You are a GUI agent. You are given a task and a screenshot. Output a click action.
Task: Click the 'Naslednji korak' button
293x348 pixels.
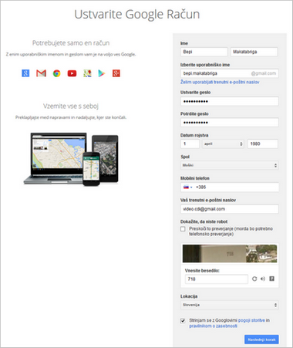[261, 340]
